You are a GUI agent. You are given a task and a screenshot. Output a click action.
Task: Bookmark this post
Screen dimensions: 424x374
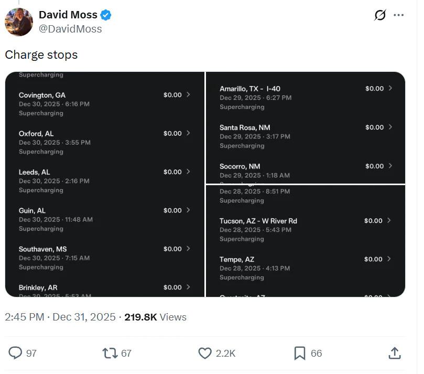300,353
